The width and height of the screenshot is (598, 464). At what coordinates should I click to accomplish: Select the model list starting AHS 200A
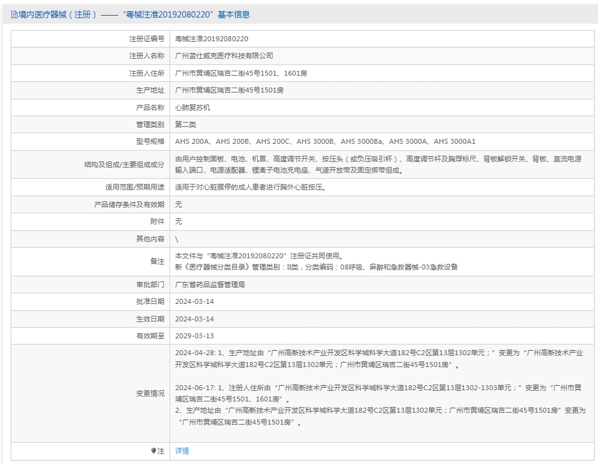pos(325,141)
